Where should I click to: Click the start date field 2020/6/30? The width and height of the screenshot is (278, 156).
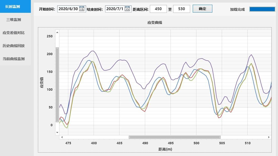[68, 9]
